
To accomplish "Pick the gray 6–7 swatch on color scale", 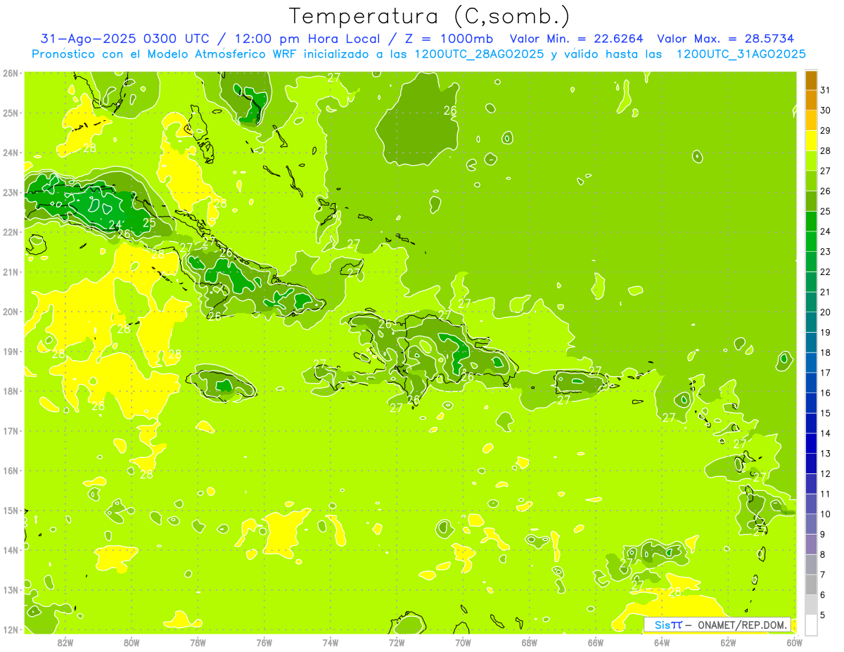I will (811, 584).
